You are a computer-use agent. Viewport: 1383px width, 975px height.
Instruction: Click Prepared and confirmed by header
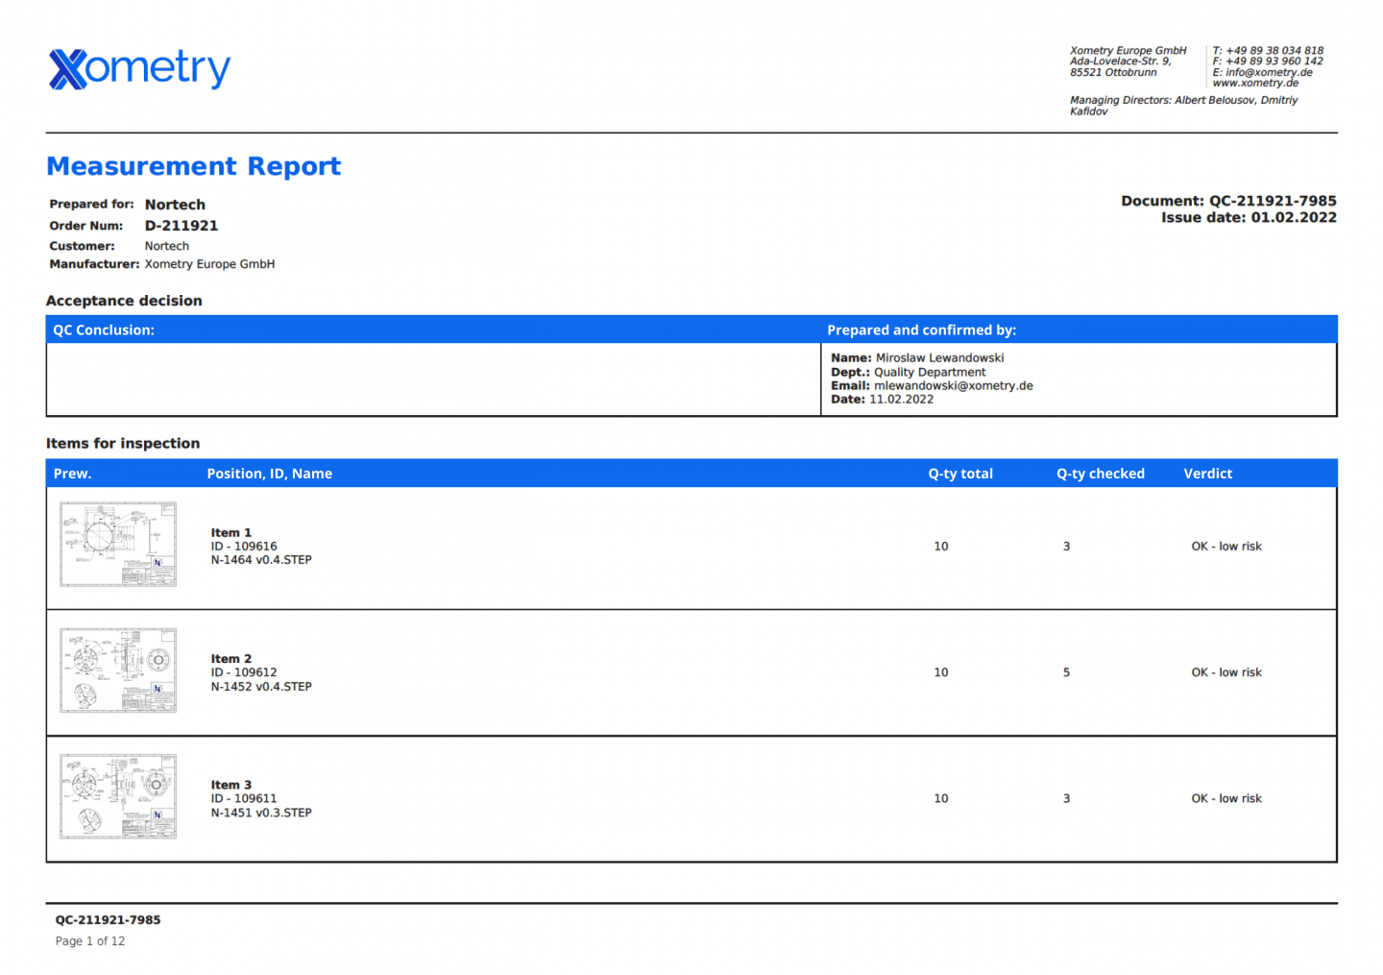pos(922,329)
